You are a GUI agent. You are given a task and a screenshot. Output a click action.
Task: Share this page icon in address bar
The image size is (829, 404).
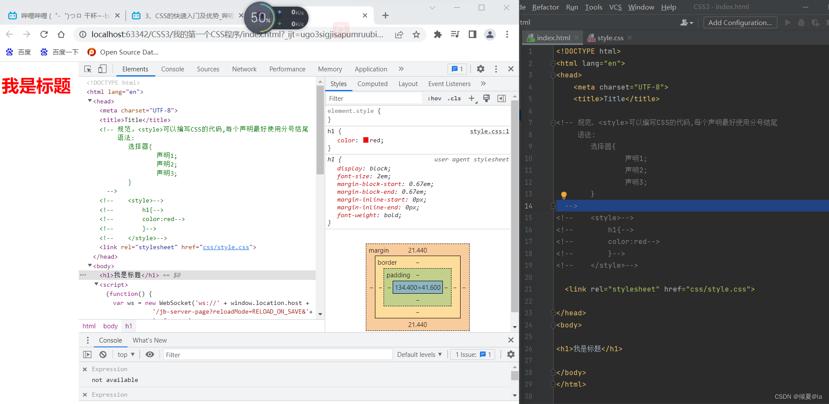point(399,35)
